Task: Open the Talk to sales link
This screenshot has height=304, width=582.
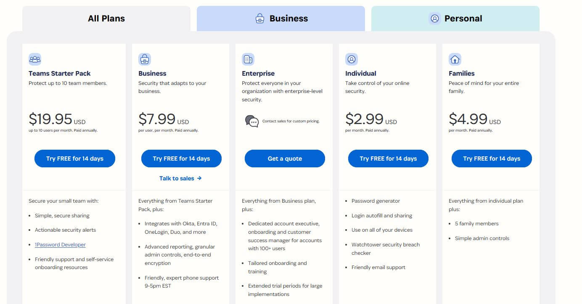Action: (x=181, y=178)
